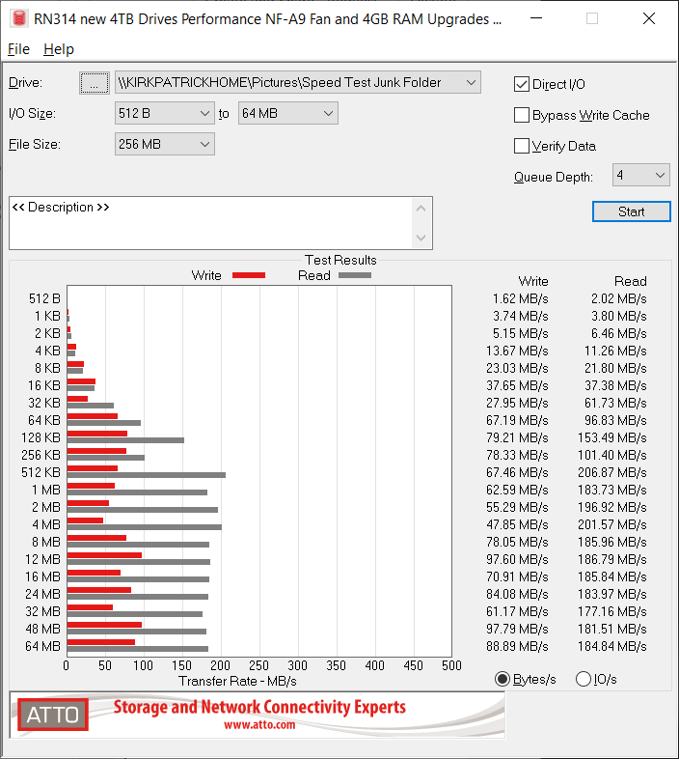
Task: Open the I/O Size maximum 64 MB dropdown
Action: pos(287,113)
